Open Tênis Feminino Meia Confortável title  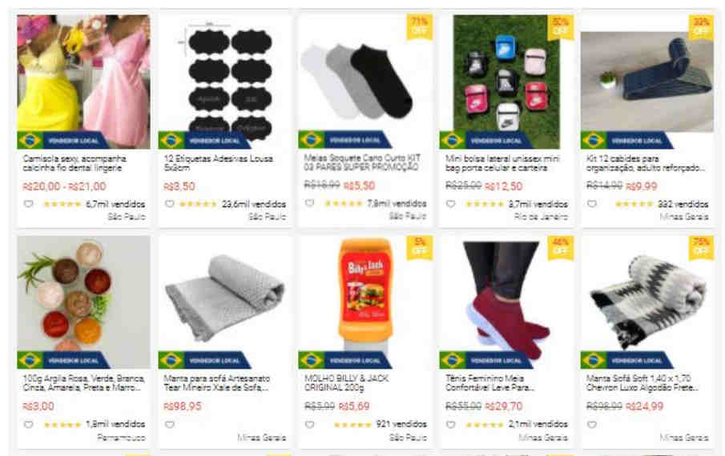point(490,382)
